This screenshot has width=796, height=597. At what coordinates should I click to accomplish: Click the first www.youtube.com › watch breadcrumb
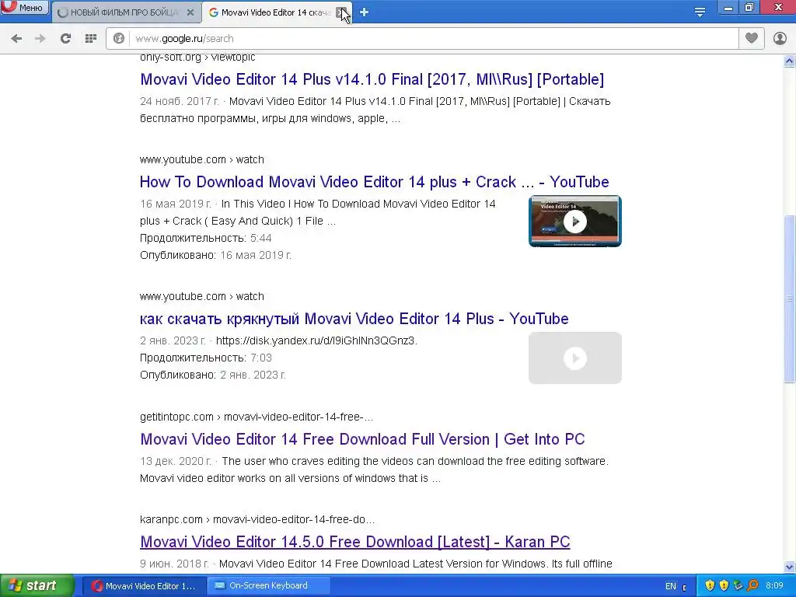click(x=202, y=159)
